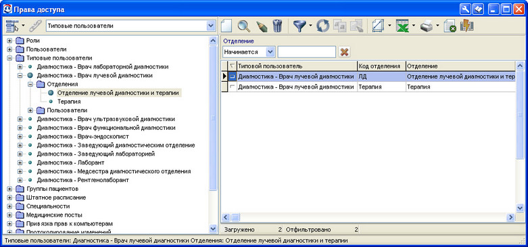The image size is (528, 247).
Task: Open the Специальности folder
Action: click(x=48, y=206)
